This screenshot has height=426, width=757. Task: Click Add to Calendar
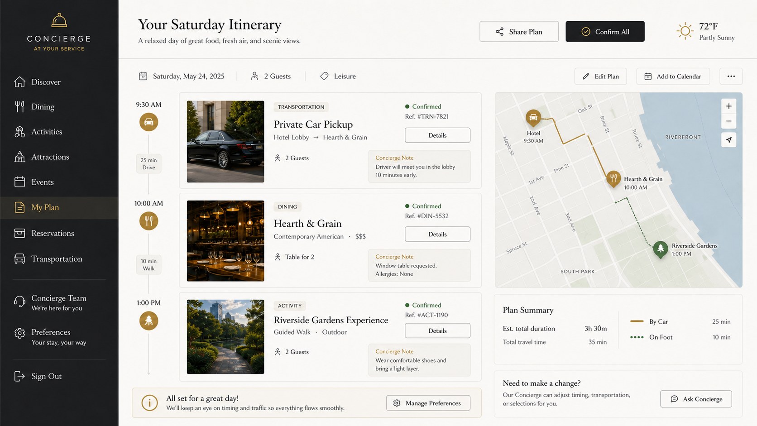point(673,77)
